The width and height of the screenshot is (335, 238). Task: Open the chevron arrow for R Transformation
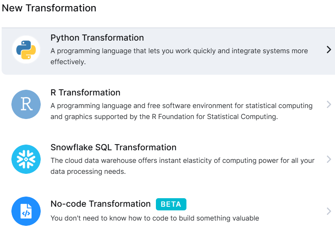pyautogui.click(x=329, y=104)
